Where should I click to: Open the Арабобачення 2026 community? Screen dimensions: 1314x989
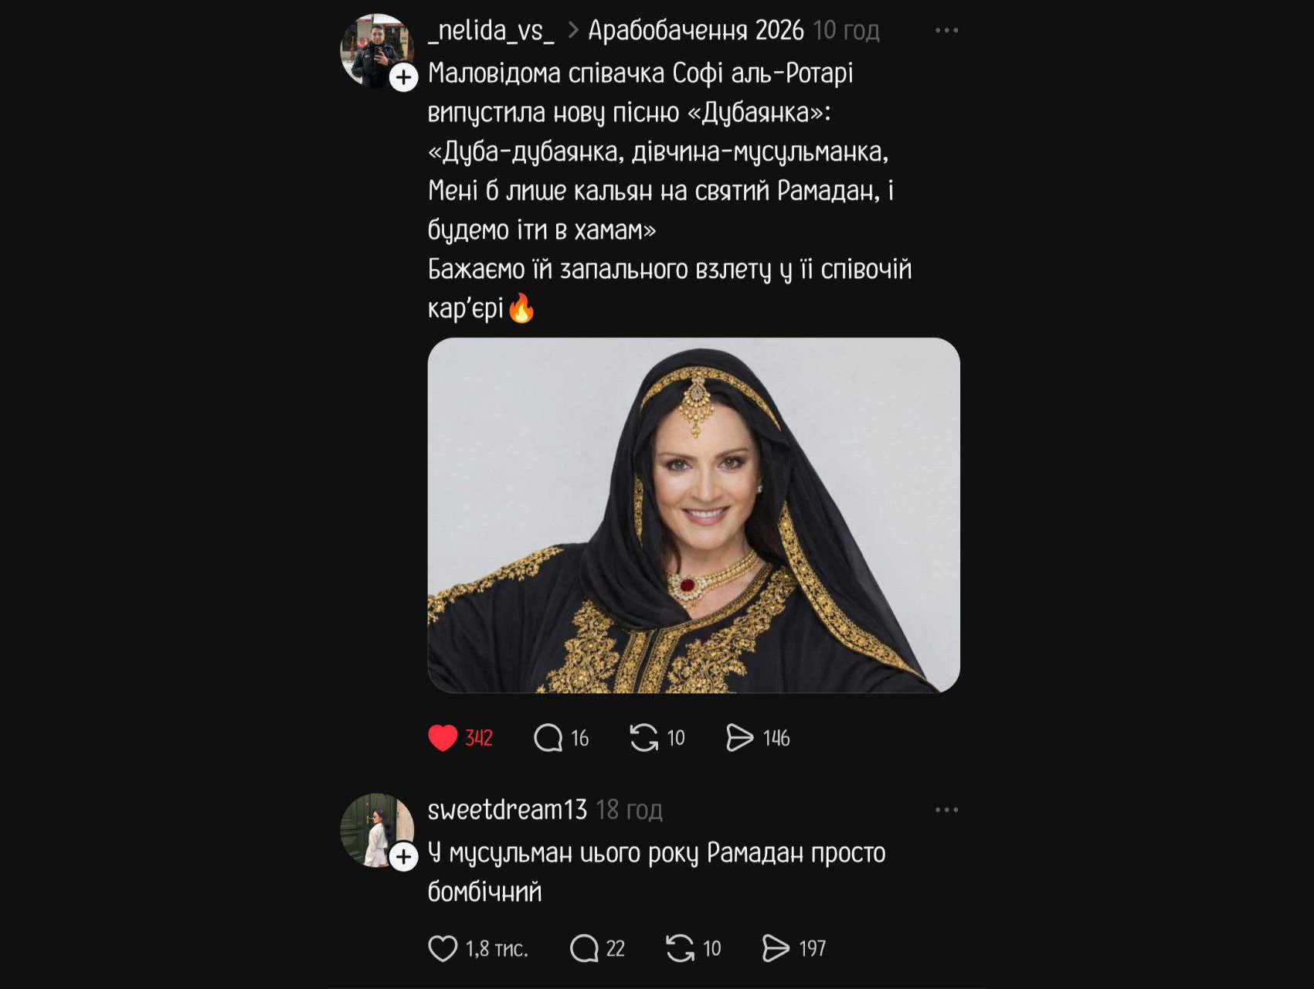click(695, 30)
